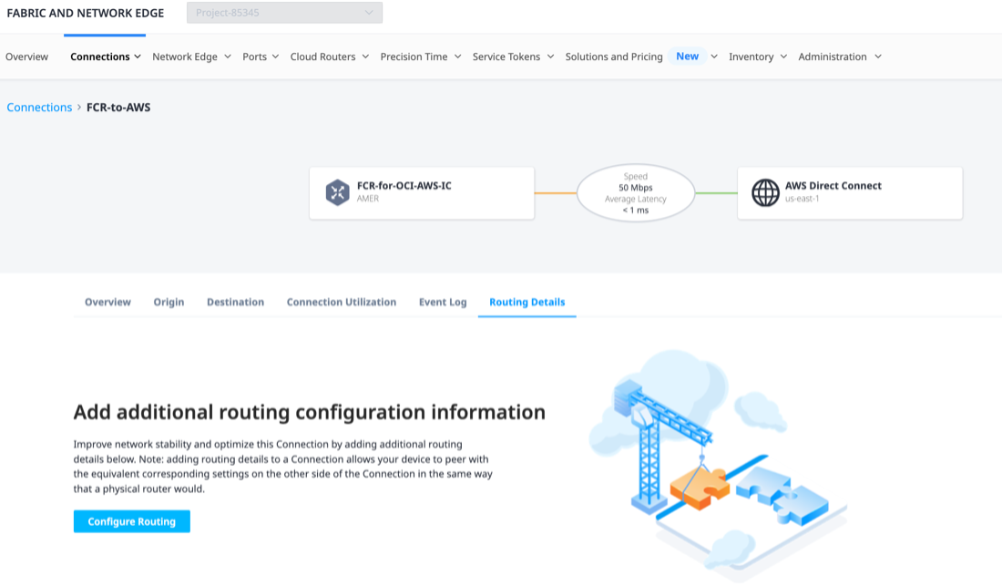Open the Administration menu label
Screen dimensions: 1002x587
pos(832,57)
